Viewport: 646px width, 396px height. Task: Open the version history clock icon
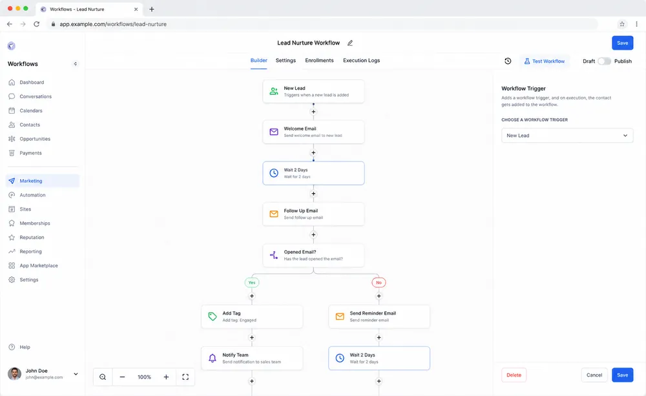(508, 61)
